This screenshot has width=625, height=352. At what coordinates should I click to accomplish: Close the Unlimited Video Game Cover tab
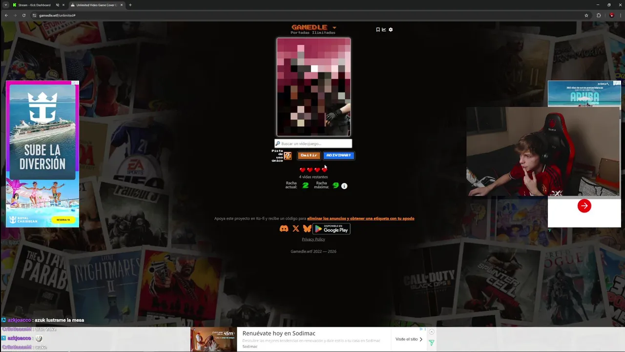pyautogui.click(x=122, y=5)
